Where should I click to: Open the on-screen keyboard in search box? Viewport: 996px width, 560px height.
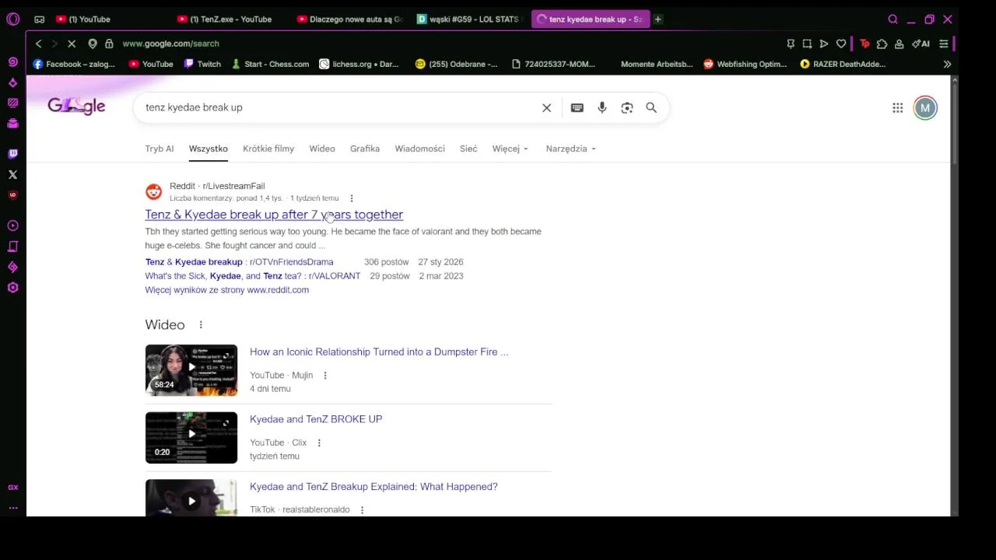pyautogui.click(x=577, y=107)
